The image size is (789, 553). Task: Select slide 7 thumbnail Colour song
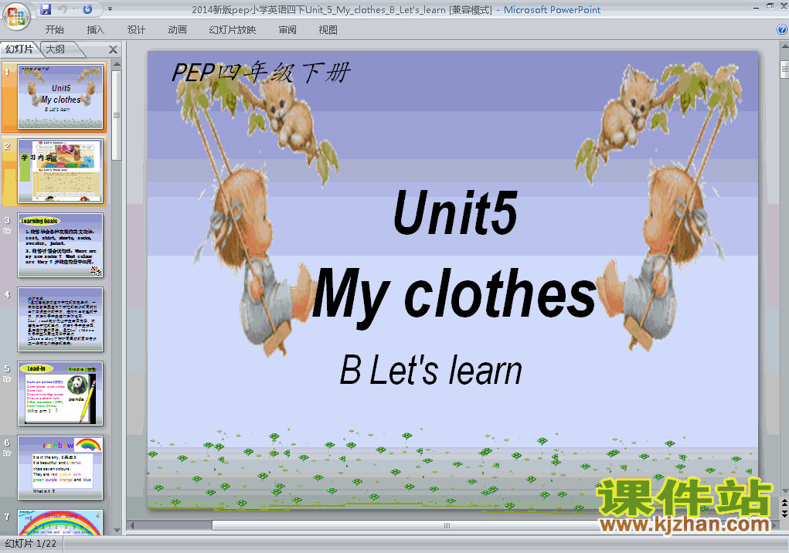pyautogui.click(x=60, y=522)
